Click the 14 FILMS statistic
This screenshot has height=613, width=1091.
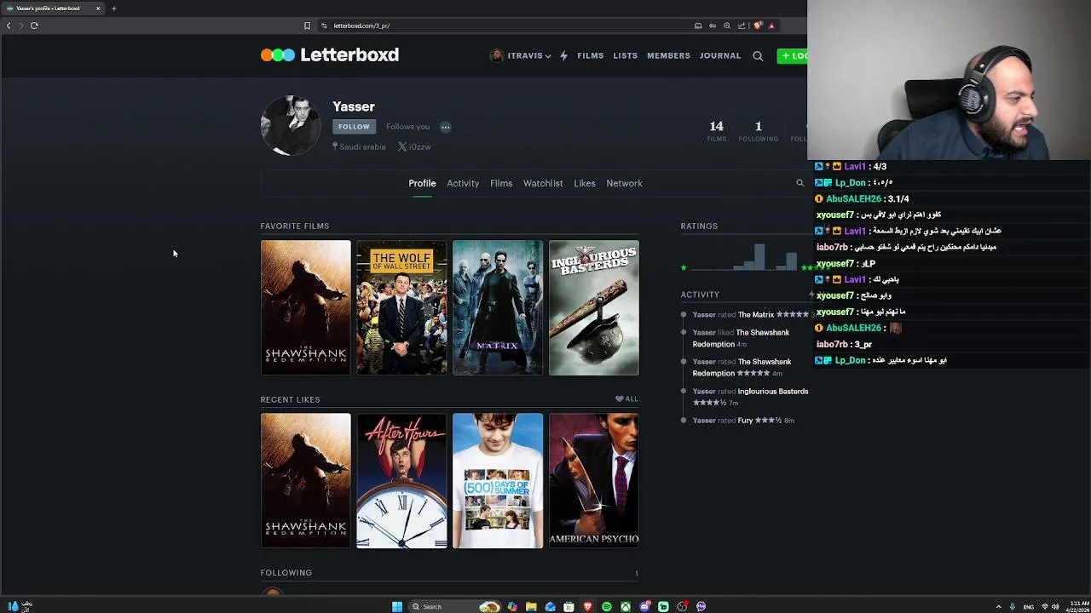(x=716, y=130)
